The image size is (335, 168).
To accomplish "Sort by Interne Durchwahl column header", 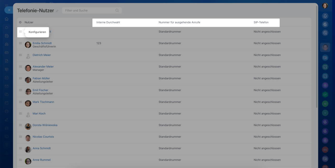I will click(x=108, y=22).
